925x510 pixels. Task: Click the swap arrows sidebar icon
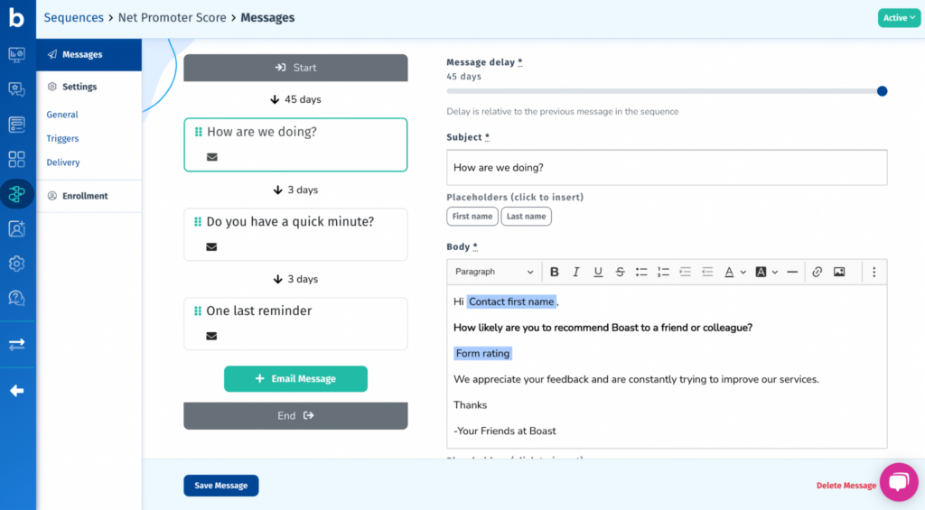16,344
